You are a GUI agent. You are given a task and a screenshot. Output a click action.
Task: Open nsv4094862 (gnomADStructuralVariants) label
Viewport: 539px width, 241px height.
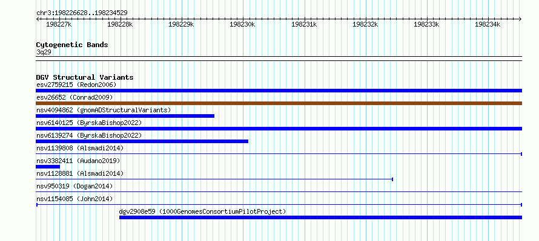click(x=104, y=110)
